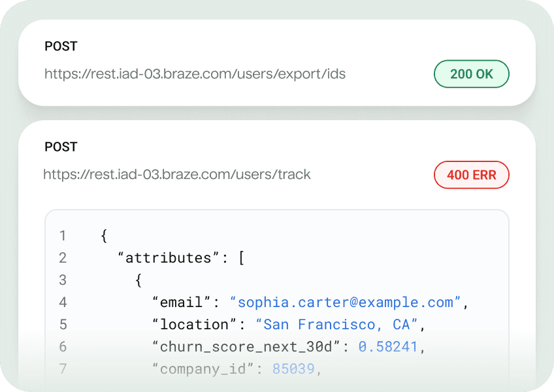Click the 400 ERR status badge

tap(471, 175)
